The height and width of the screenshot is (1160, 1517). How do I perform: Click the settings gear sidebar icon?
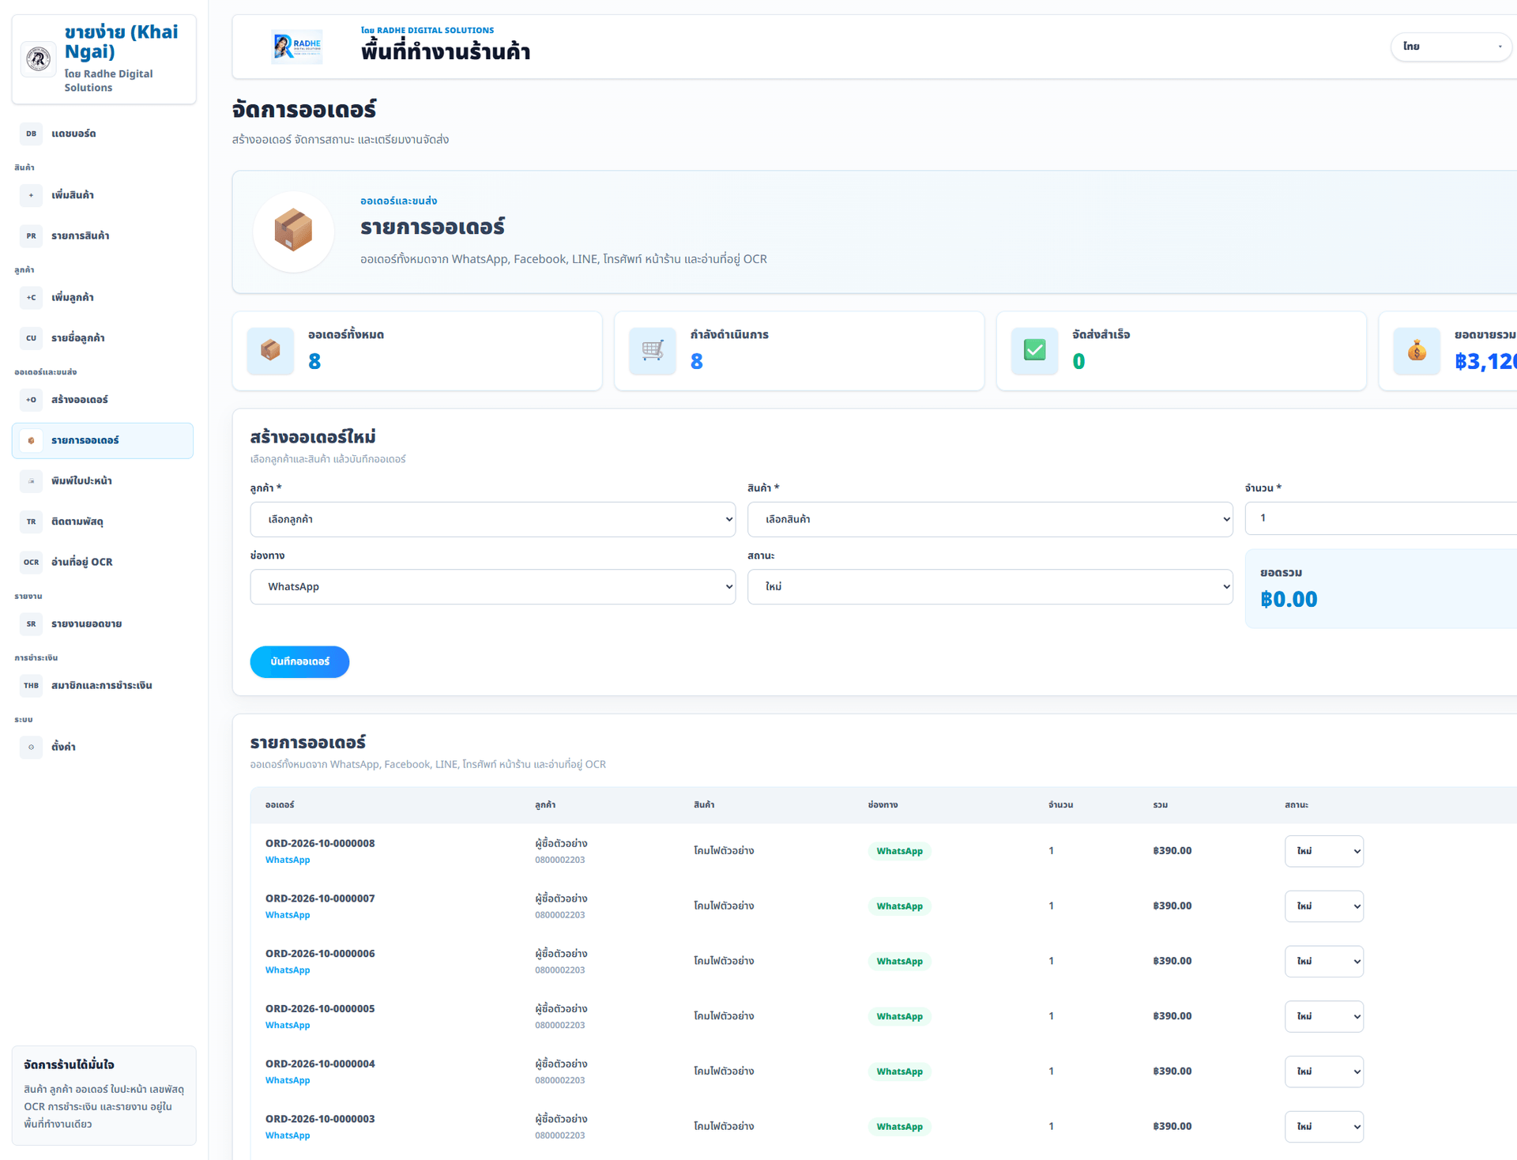click(x=31, y=747)
